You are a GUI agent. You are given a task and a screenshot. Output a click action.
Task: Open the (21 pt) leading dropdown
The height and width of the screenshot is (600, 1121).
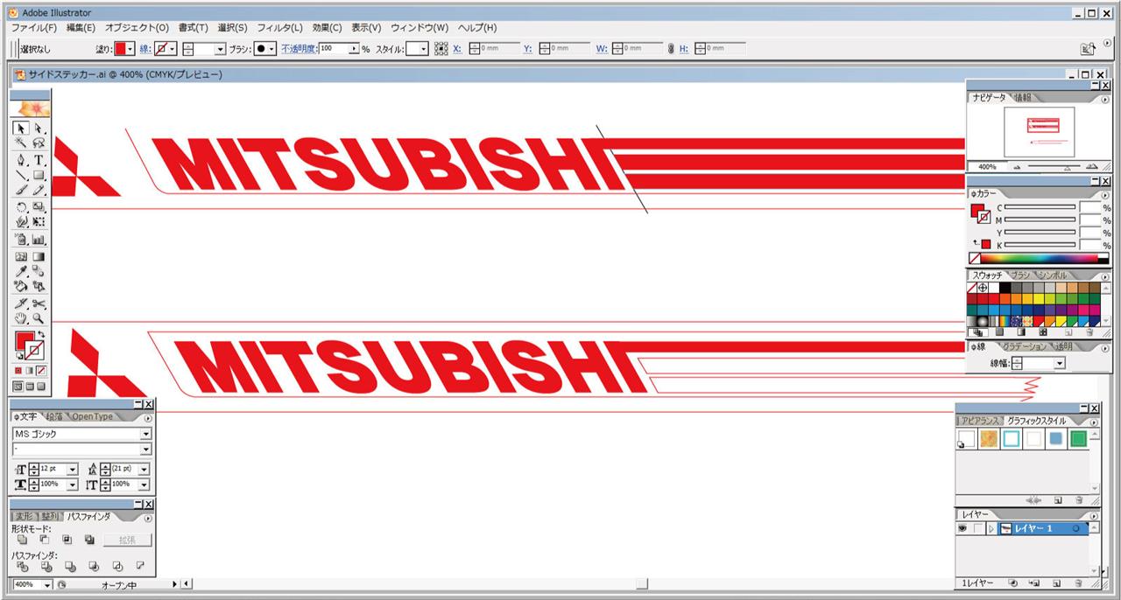144,469
